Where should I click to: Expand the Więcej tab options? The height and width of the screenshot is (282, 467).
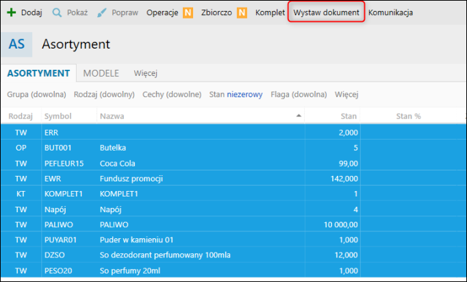click(146, 73)
